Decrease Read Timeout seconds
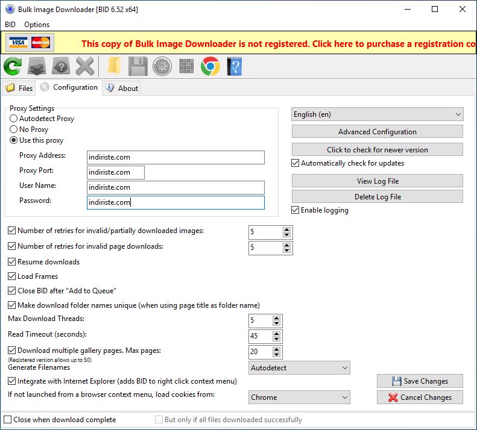Viewport: 477px width, 430px height. (x=276, y=339)
